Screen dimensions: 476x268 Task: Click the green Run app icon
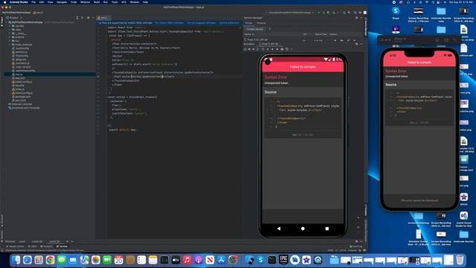click(x=319, y=13)
